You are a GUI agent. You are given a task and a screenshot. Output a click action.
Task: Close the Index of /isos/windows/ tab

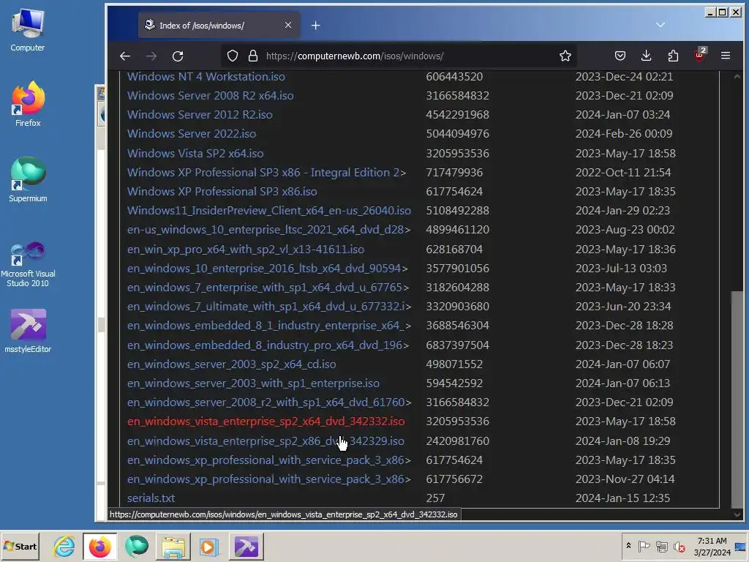[288, 25]
